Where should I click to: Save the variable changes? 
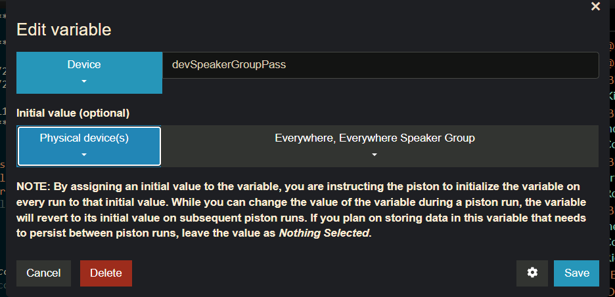[x=576, y=273]
